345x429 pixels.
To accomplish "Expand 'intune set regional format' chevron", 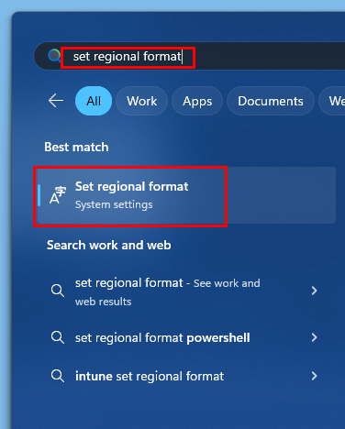I will click(314, 376).
